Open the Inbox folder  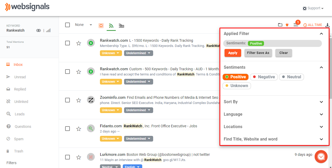[x=18, y=65]
